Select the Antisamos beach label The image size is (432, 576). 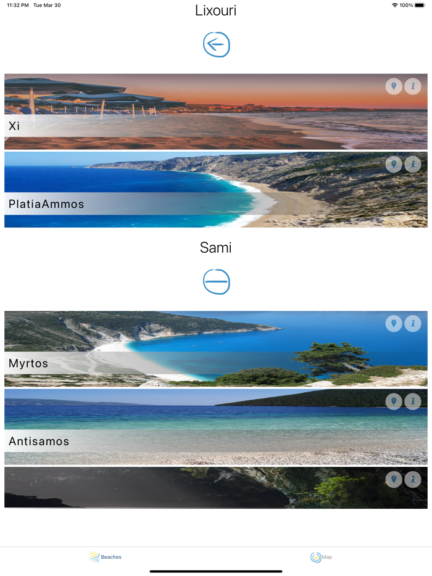pos(39,441)
